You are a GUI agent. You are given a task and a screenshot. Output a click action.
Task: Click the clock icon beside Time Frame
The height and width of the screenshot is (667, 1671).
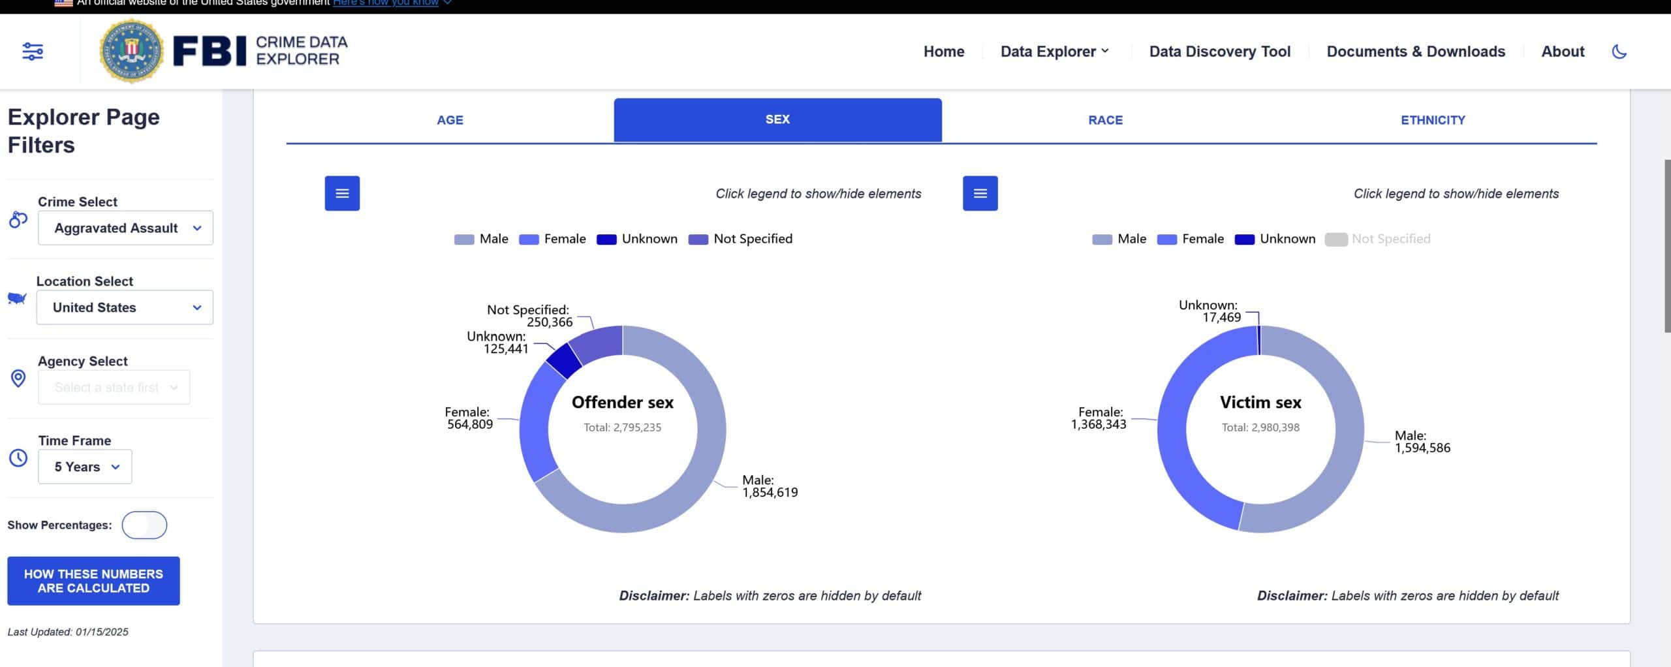tap(18, 458)
